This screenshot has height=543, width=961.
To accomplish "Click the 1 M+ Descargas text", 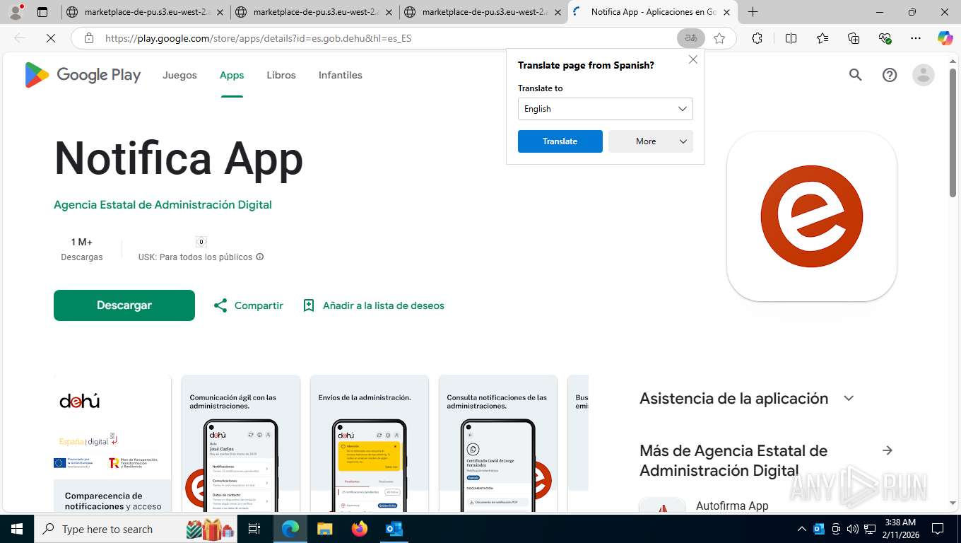I will coord(82,250).
